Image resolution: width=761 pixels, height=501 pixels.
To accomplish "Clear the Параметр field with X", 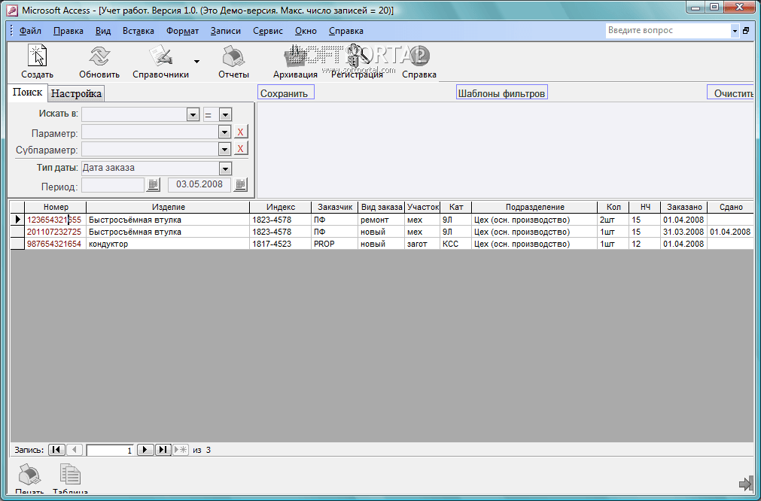I will 240,132.
